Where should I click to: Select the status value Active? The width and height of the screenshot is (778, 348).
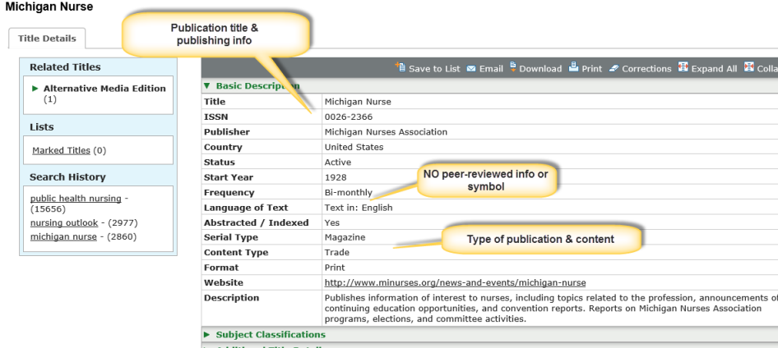(338, 163)
